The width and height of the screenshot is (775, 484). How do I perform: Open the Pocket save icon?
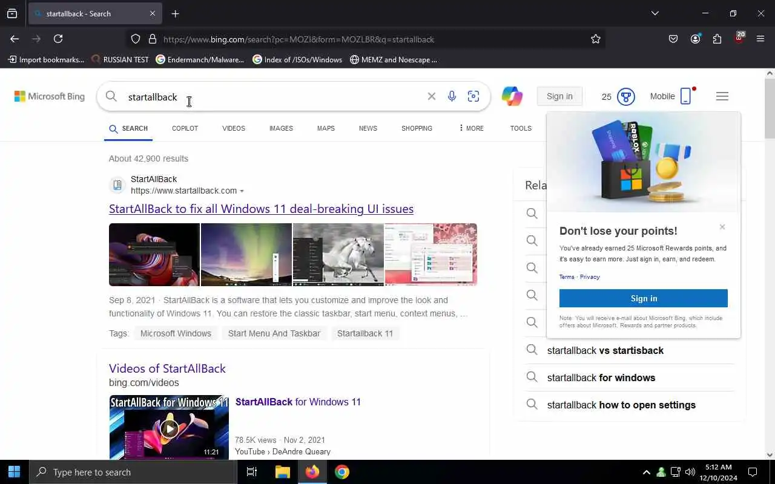[673, 39]
